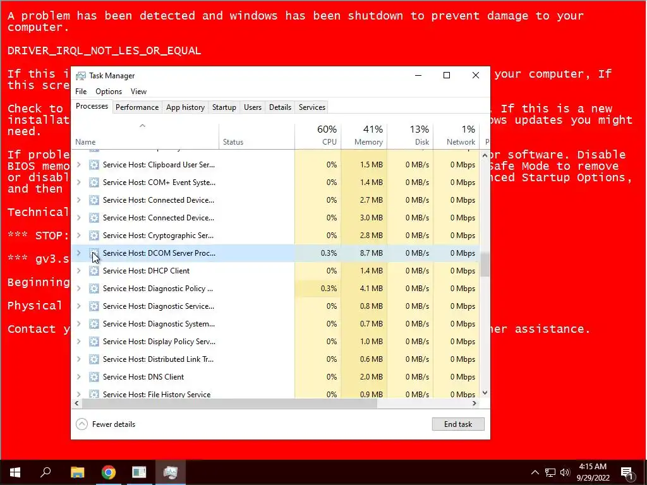Click the Status column header

click(257, 136)
